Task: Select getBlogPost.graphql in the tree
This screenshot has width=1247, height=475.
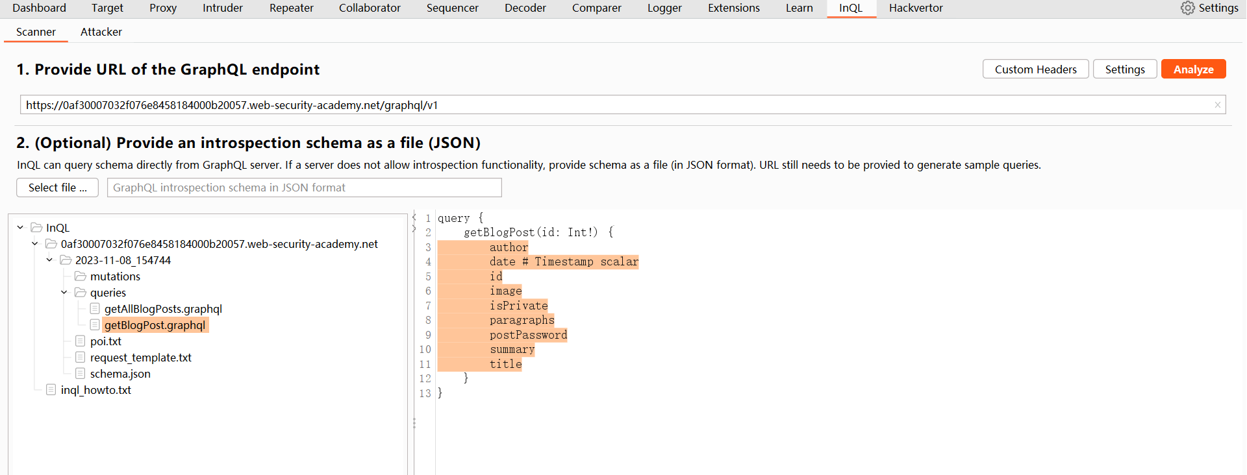Action: 155,325
